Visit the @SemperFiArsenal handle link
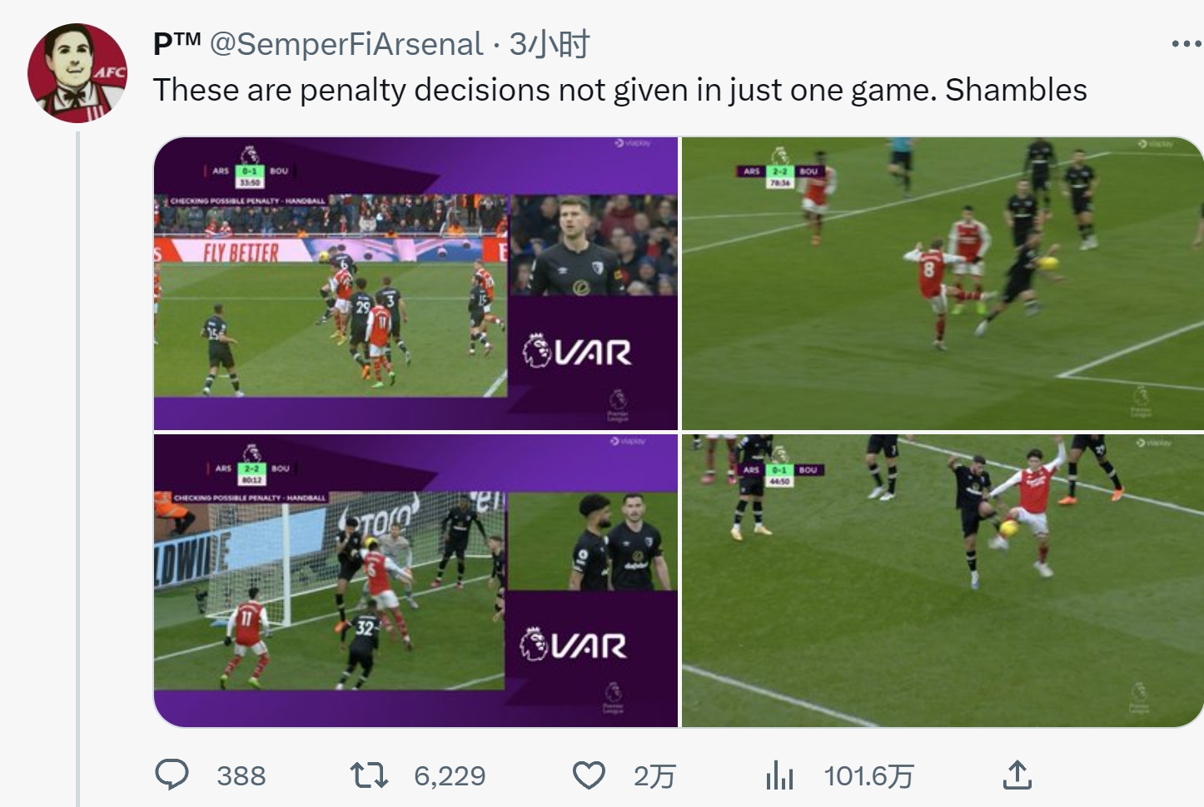Screen dimensions: 1204x807 pyautogui.click(x=346, y=44)
